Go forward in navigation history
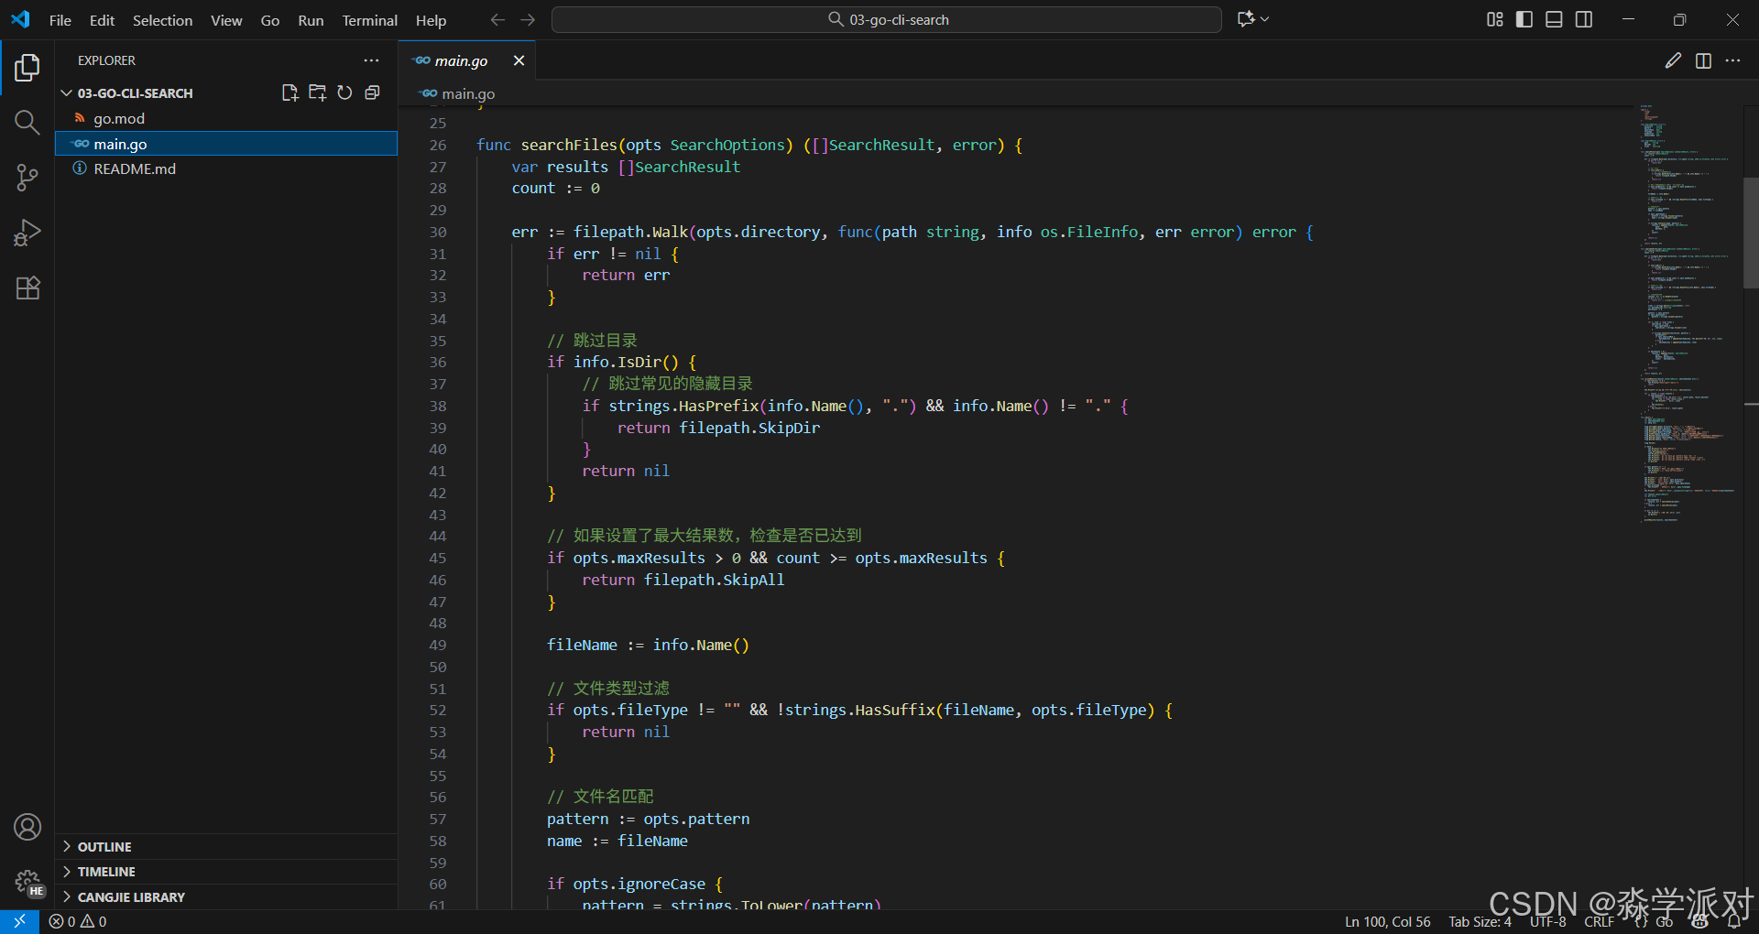Viewport: 1759px width, 934px height. (528, 19)
